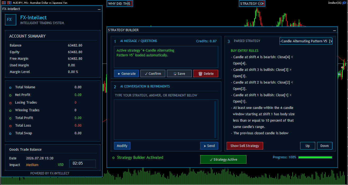Click the AI message about loaded strategy
The height and width of the screenshot is (185, 348).
tap(145, 53)
